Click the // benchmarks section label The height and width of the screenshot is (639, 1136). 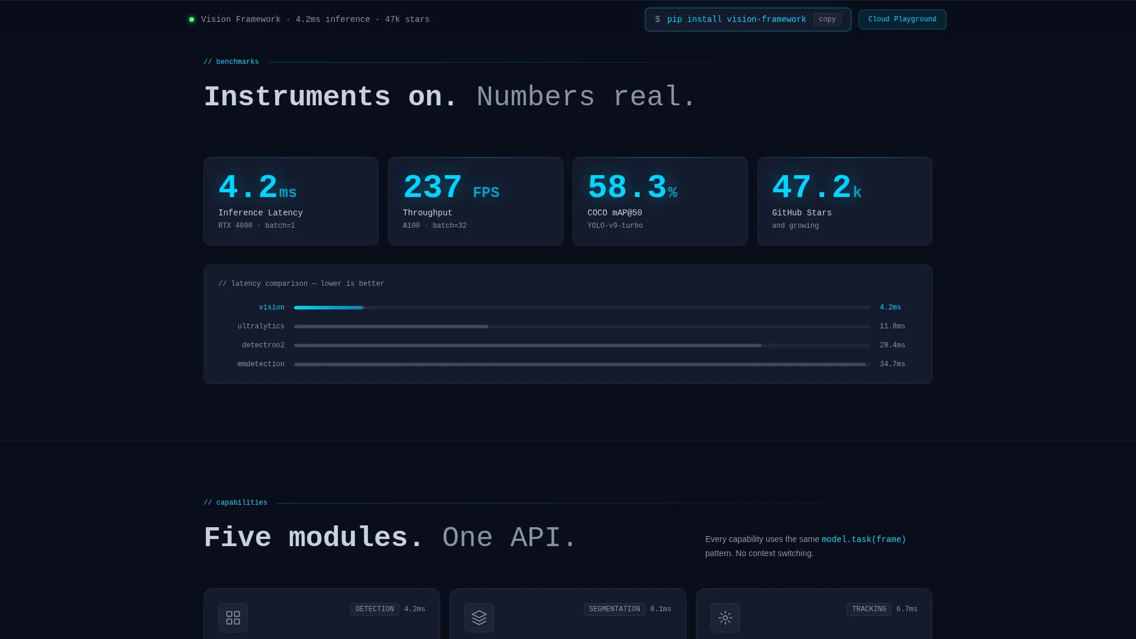tap(231, 62)
